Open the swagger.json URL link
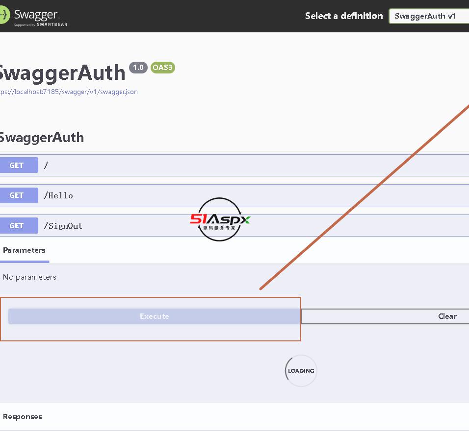 coord(69,92)
